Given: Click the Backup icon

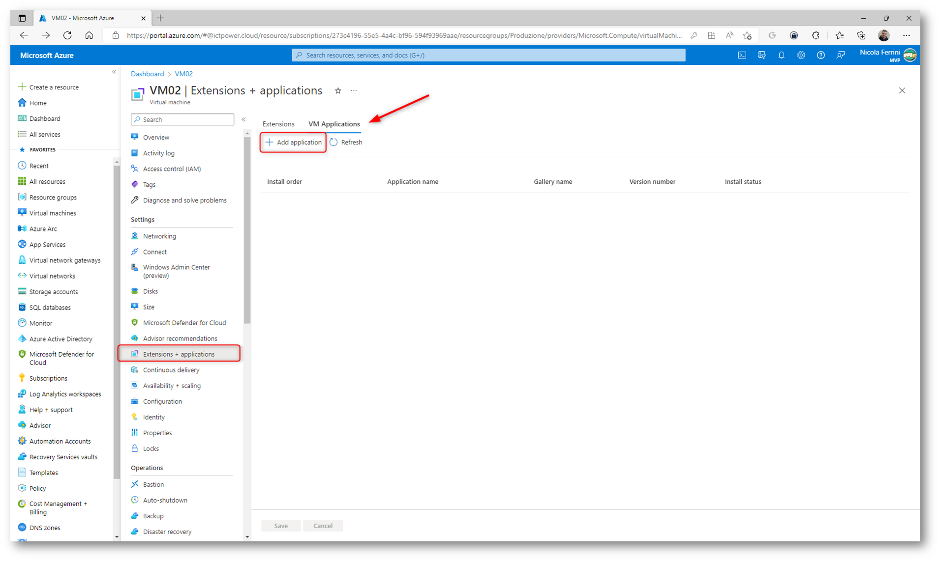Looking at the screenshot, I should [135, 515].
